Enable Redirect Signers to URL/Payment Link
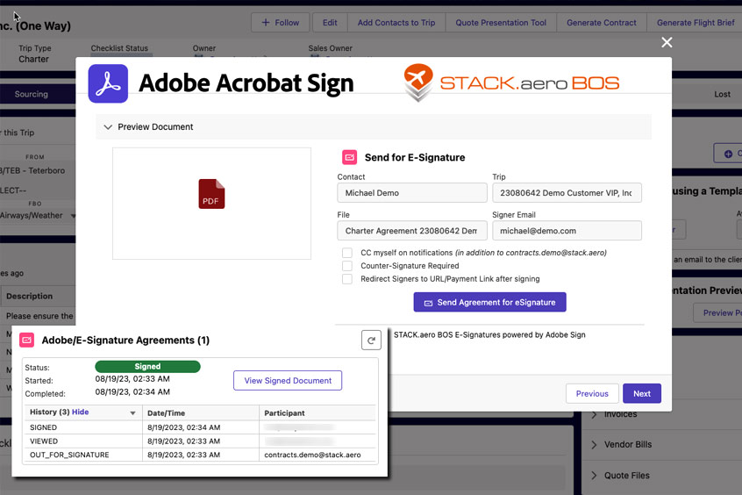Image resolution: width=742 pixels, height=495 pixels. 346,279
